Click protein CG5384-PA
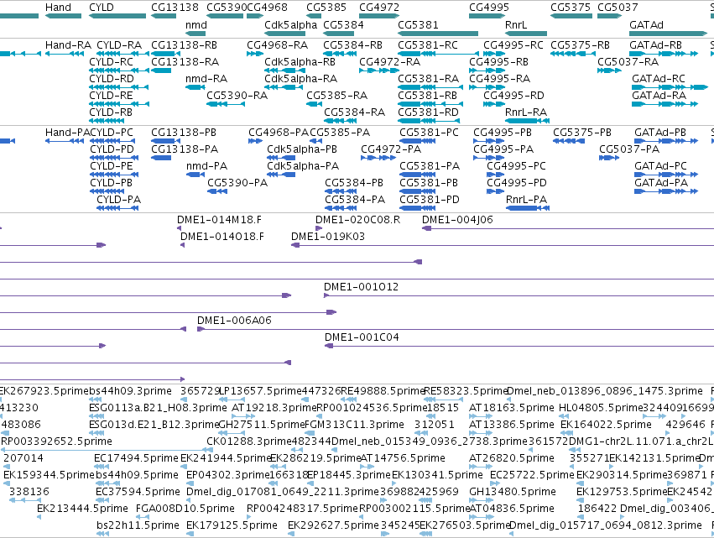The width and height of the screenshot is (714, 538). tap(355, 200)
